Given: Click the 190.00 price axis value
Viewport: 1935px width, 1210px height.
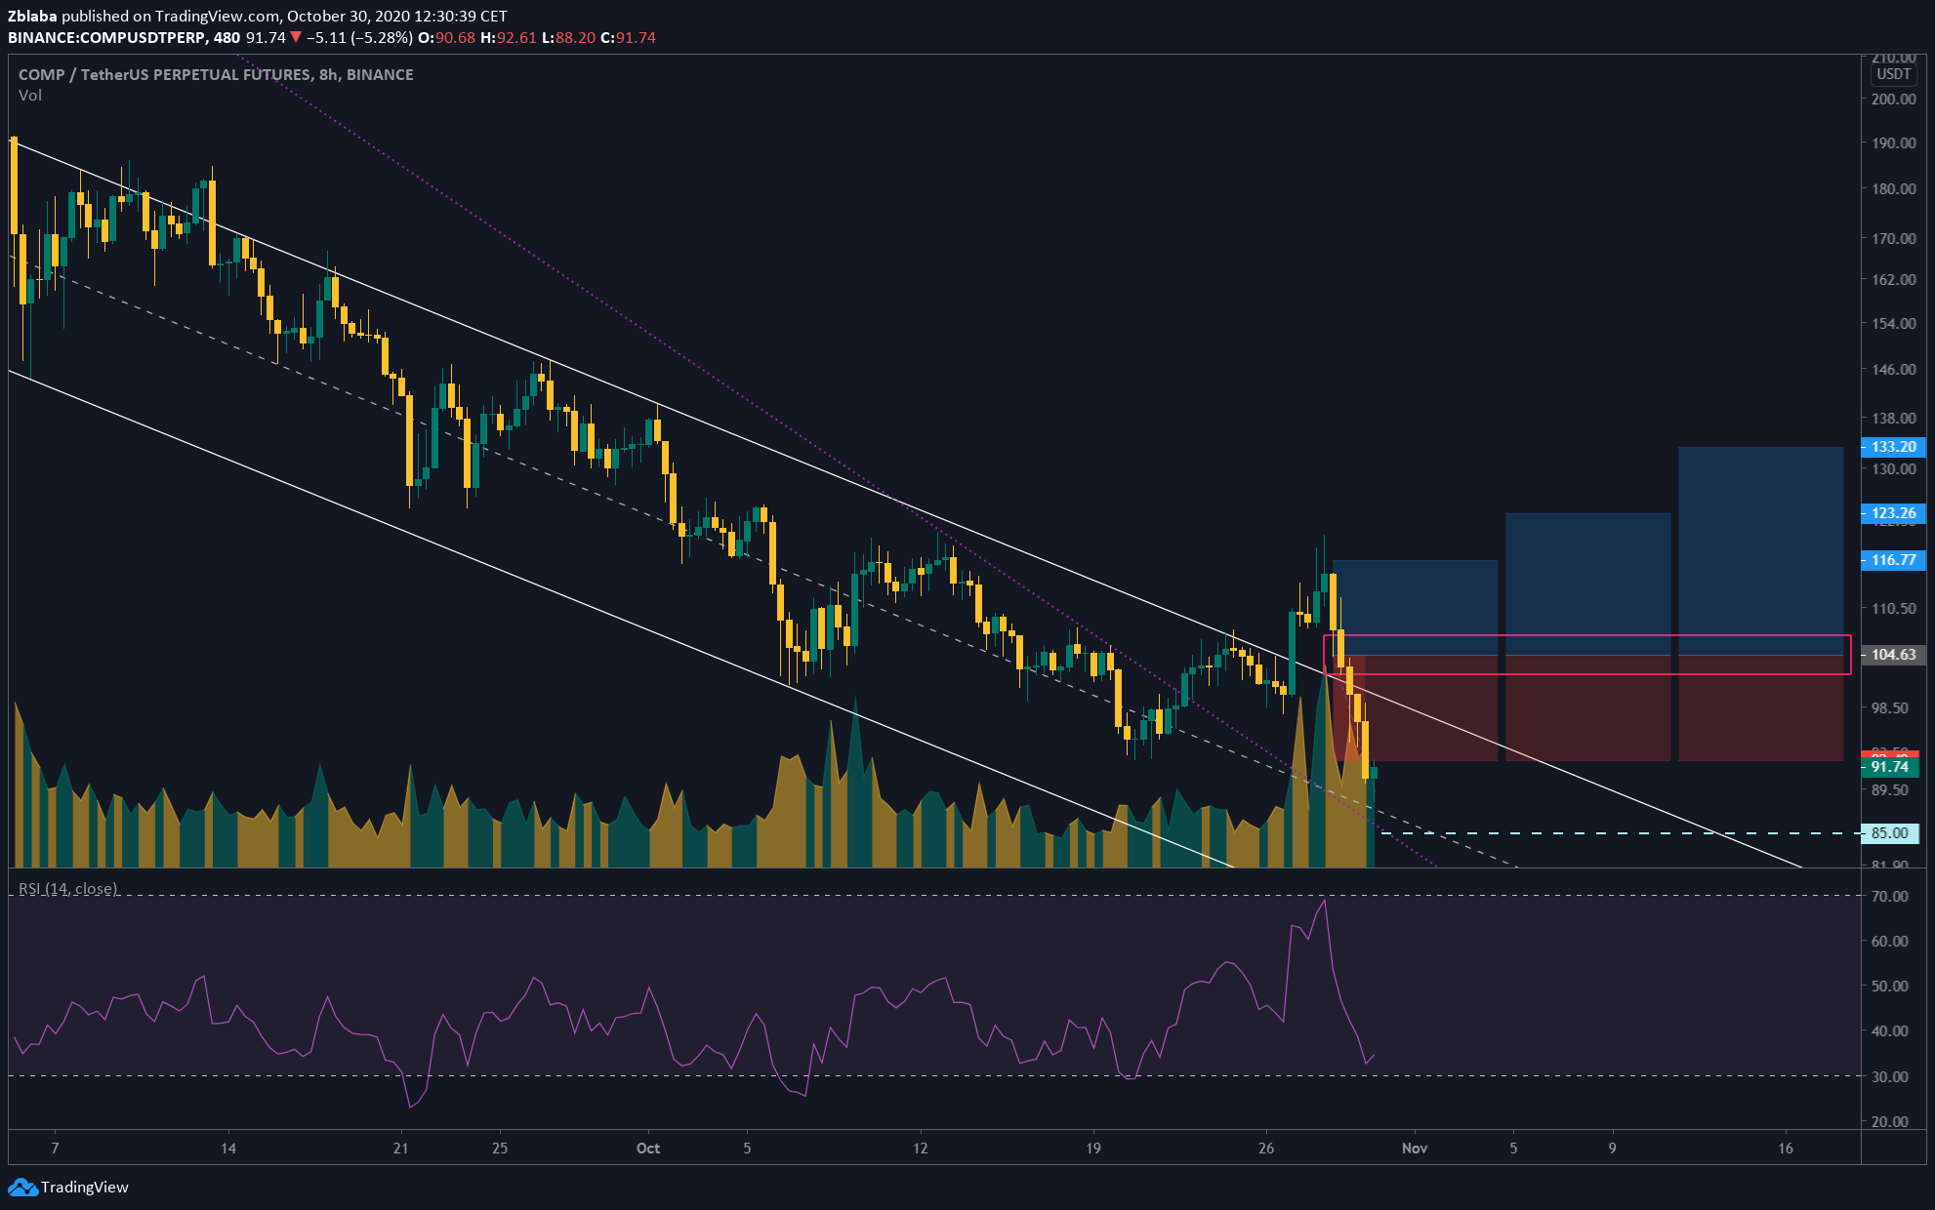Looking at the screenshot, I should (x=1893, y=143).
